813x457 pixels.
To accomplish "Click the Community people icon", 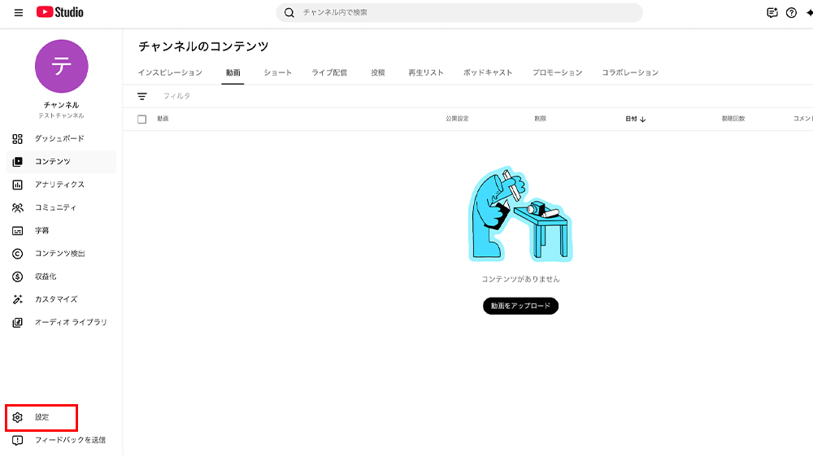I will 18,207.
